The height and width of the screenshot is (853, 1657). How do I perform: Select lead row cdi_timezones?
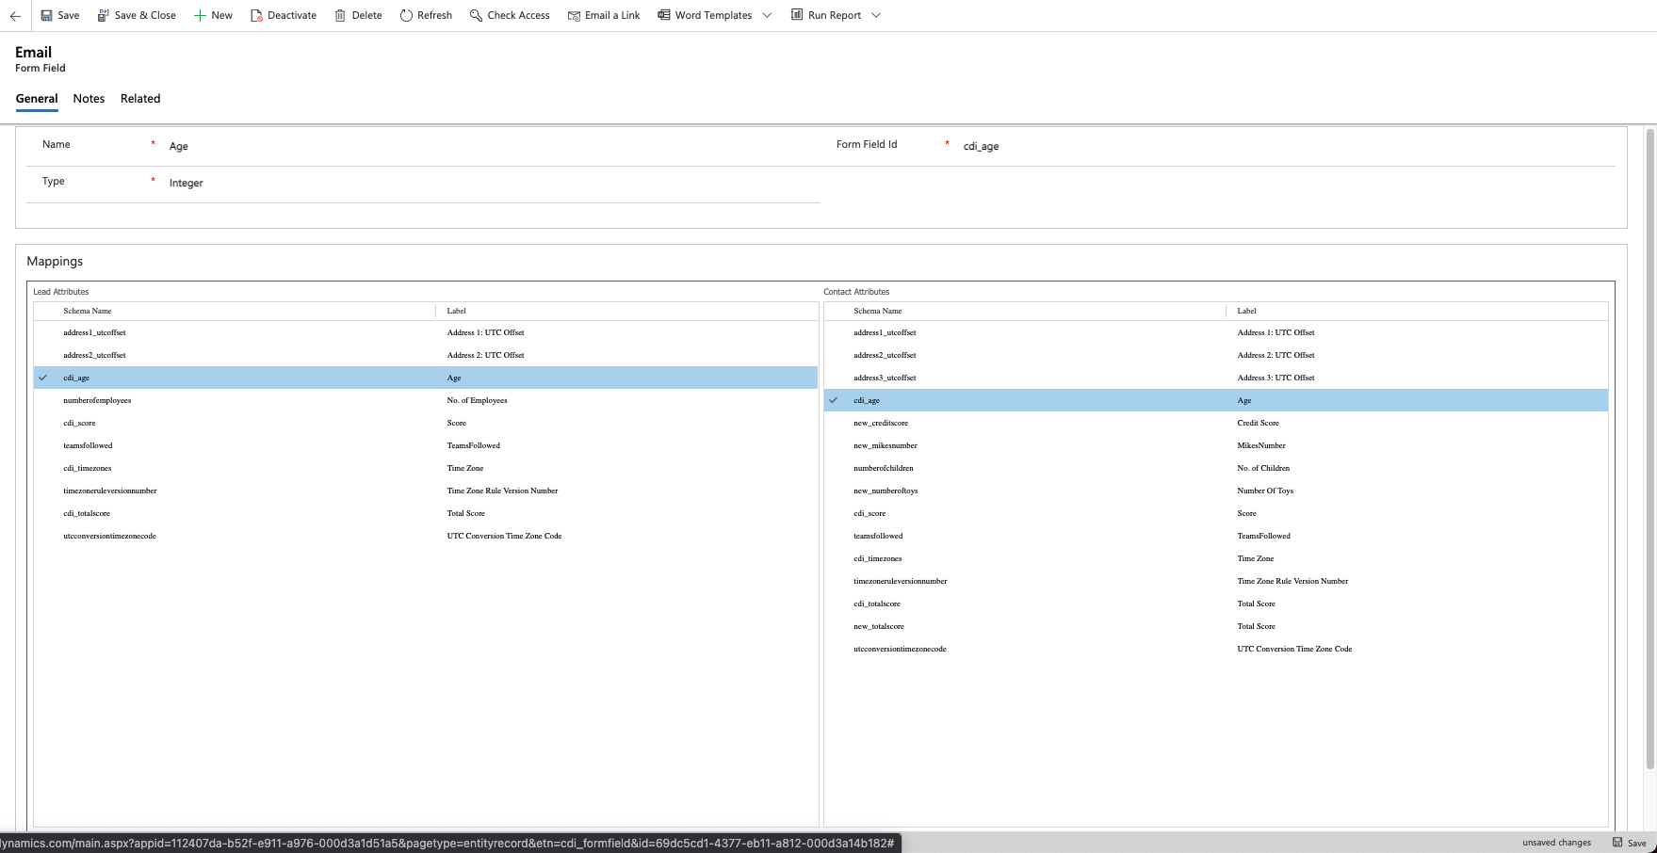426,468
